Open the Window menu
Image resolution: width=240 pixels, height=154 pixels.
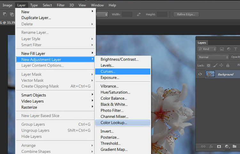pyautogui.click(x=97, y=5)
